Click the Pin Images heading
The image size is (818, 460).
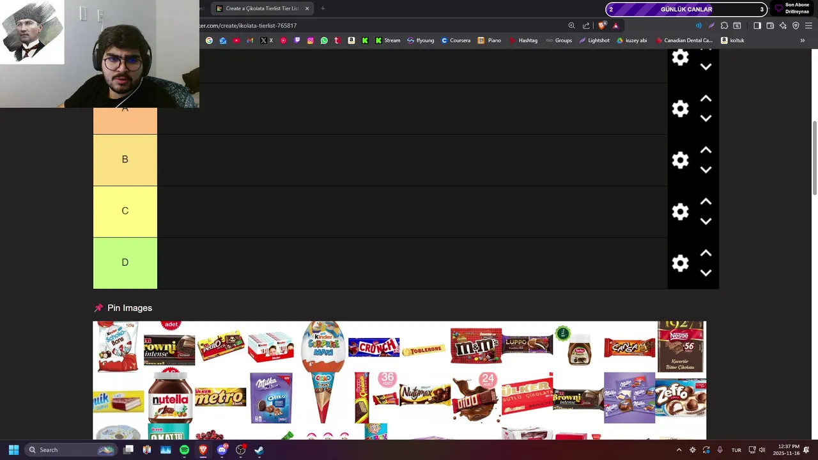tap(130, 308)
